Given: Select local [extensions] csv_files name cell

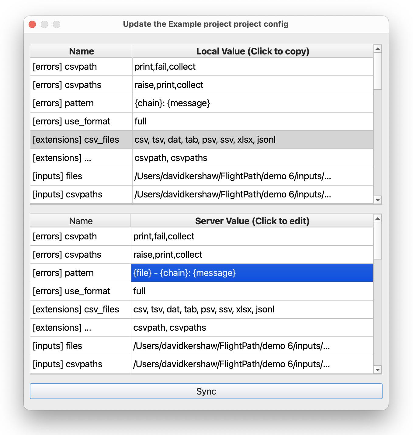Looking at the screenshot, I should coord(81,140).
